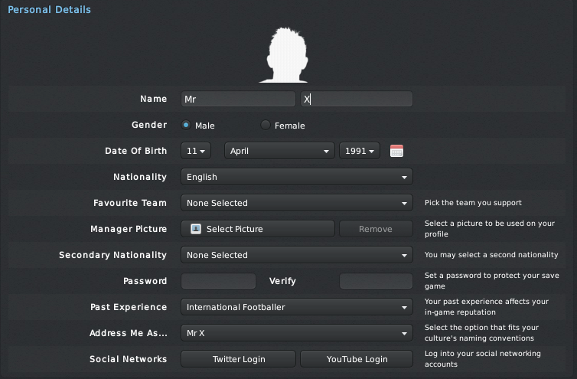This screenshot has width=577, height=379.
Task: Click the YouTube Login button
Action: point(357,359)
